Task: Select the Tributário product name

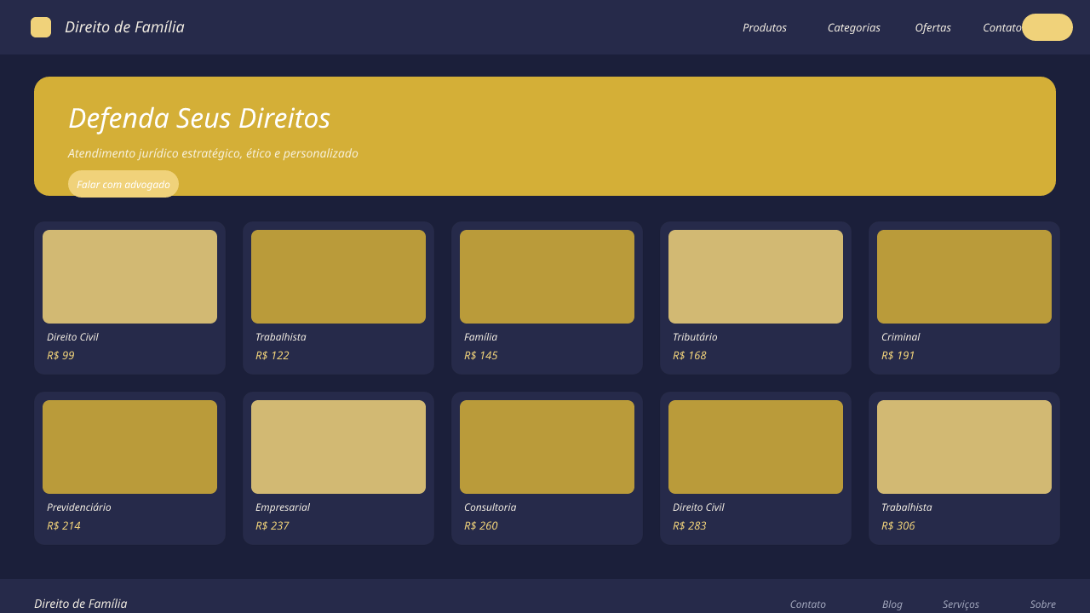Action: 695,337
